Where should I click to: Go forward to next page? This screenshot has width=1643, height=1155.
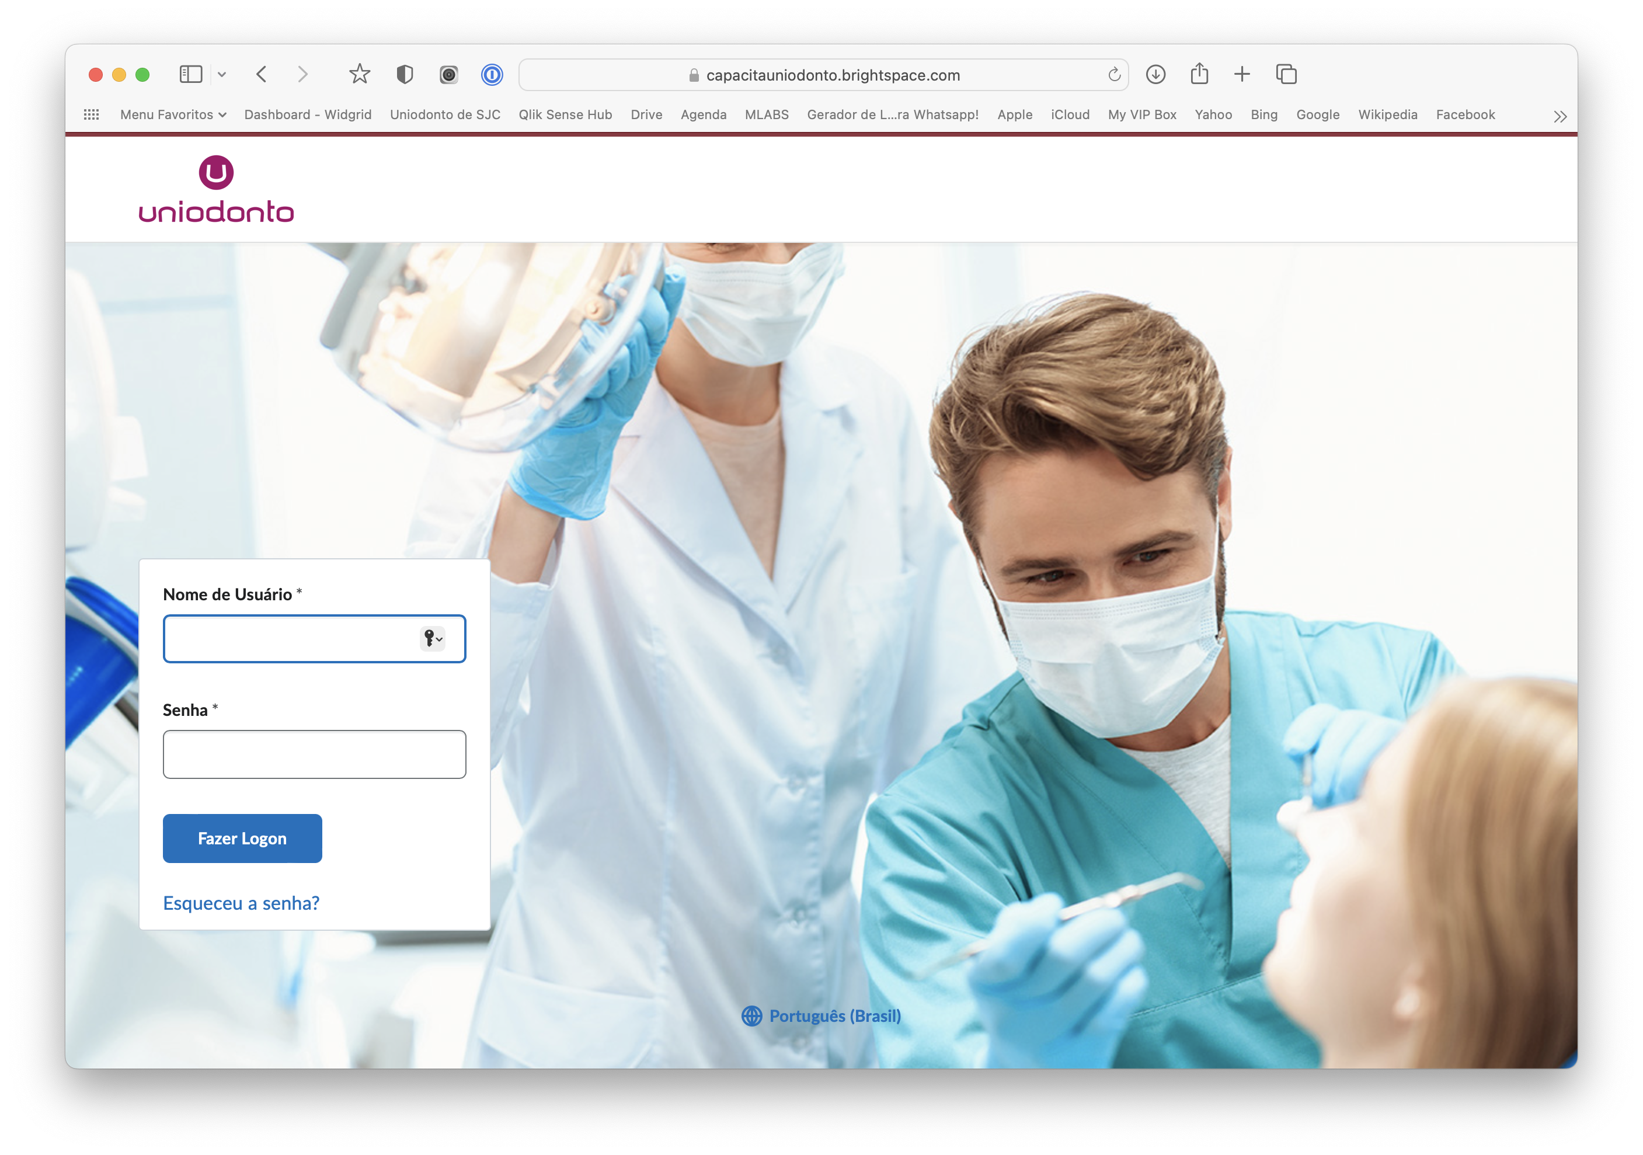tap(302, 74)
